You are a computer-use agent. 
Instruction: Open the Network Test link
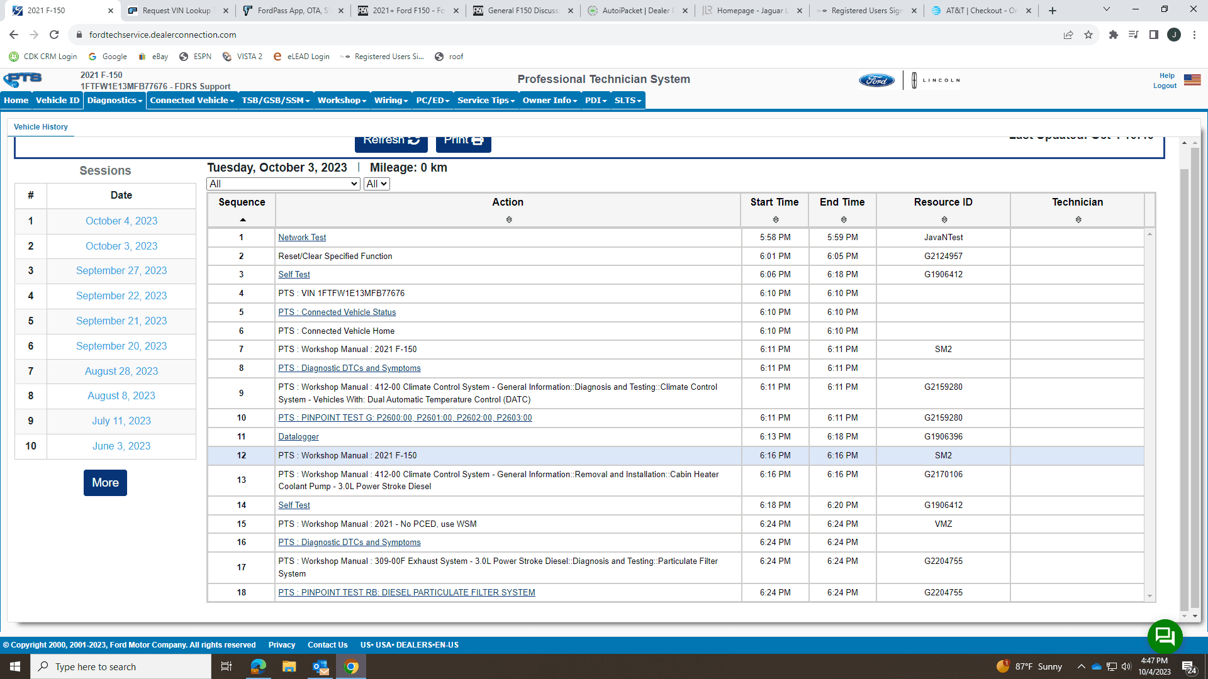tap(302, 238)
